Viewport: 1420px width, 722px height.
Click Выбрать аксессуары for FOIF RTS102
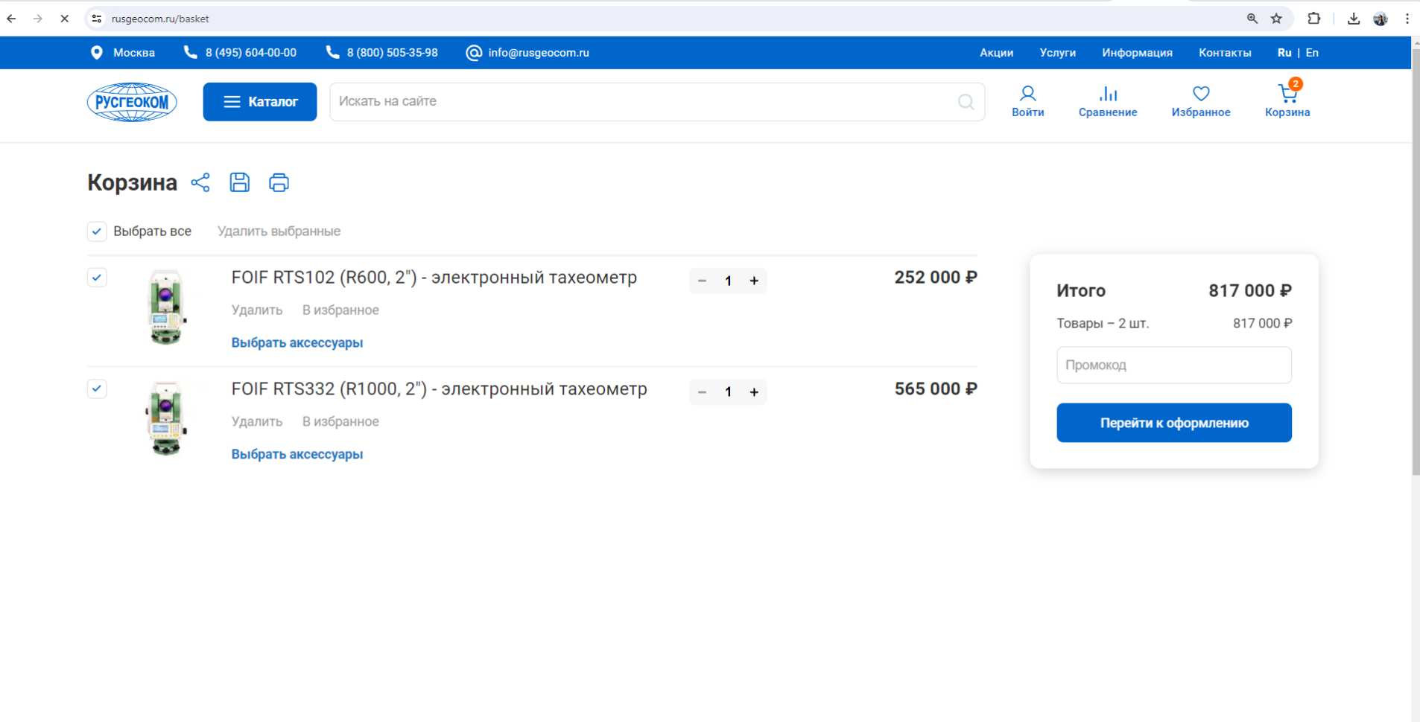[297, 343]
